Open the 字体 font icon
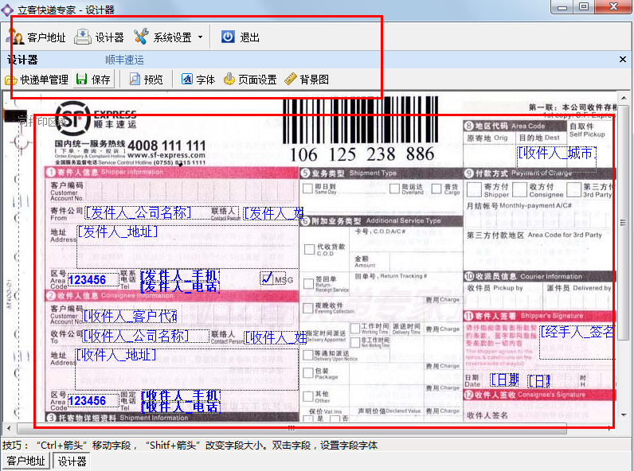Viewport: 634px width, 471px height. click(187, 80)
